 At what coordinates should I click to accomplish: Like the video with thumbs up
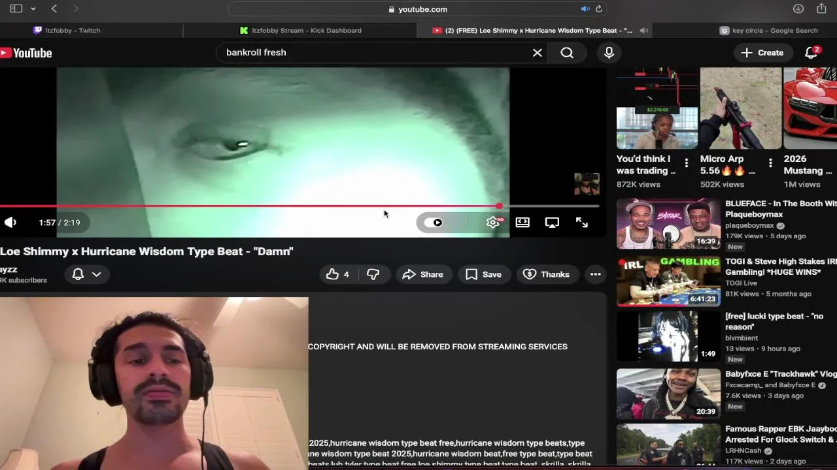(x=337, y=274)
